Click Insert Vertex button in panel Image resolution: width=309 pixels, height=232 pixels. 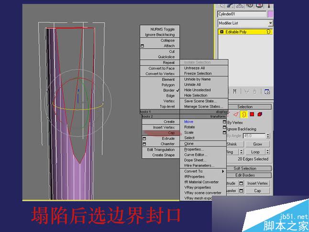(x=257, y=183)
